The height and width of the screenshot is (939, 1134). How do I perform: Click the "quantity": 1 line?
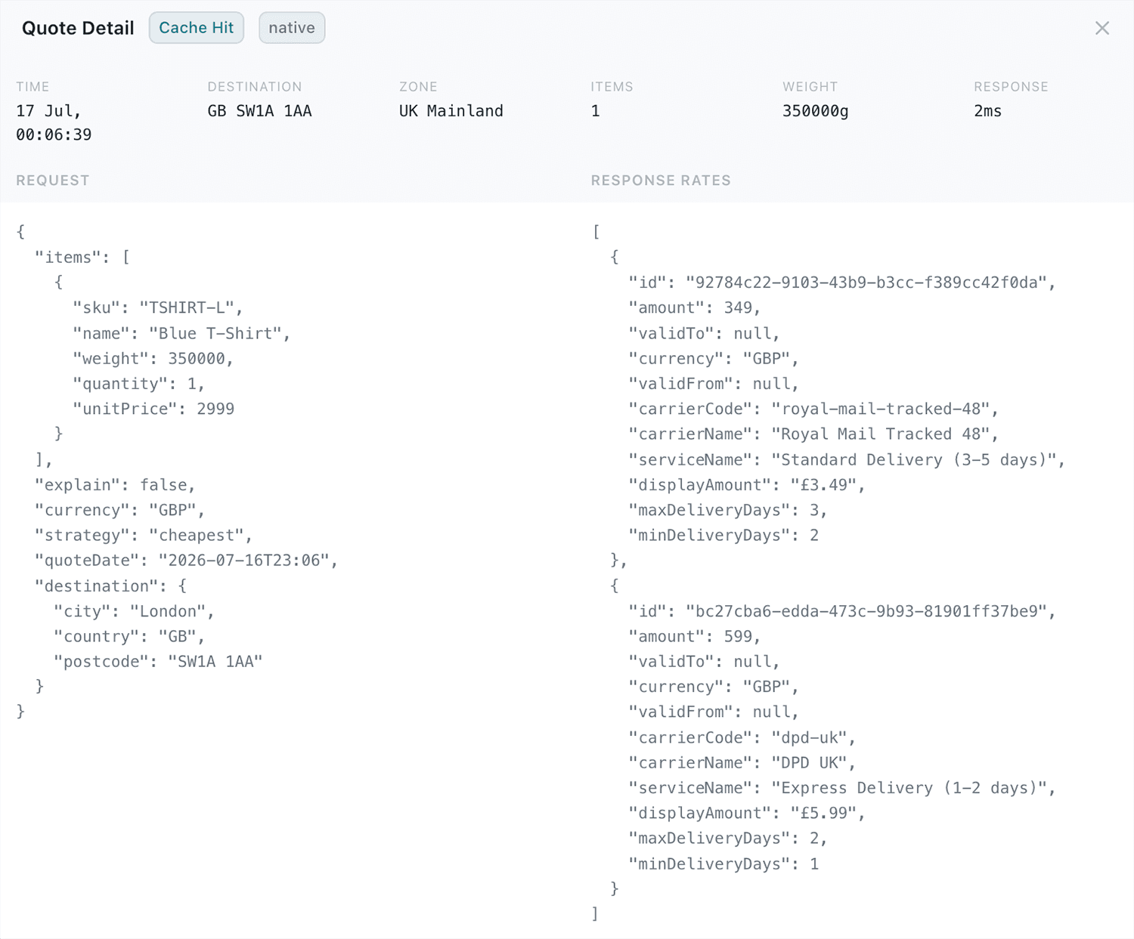139,384
